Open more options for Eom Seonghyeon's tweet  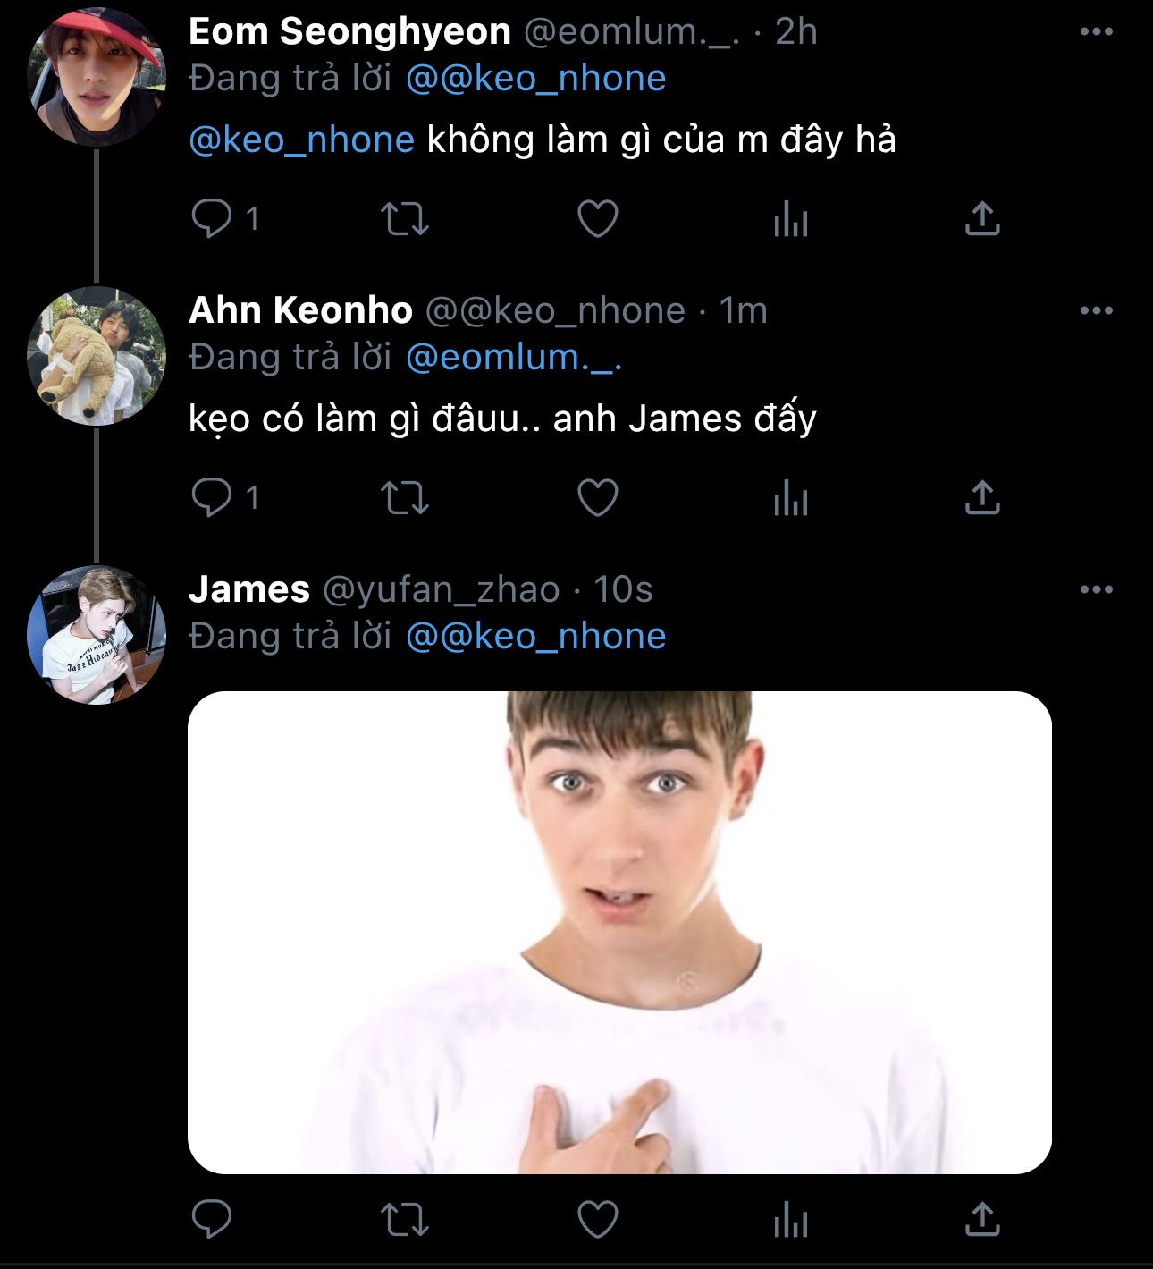pyautogui.click(x=1096, y=32)
